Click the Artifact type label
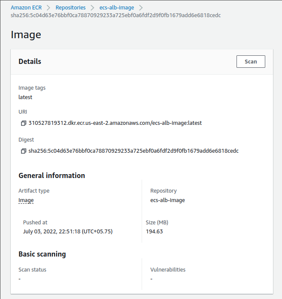 [x=34, y=191]
